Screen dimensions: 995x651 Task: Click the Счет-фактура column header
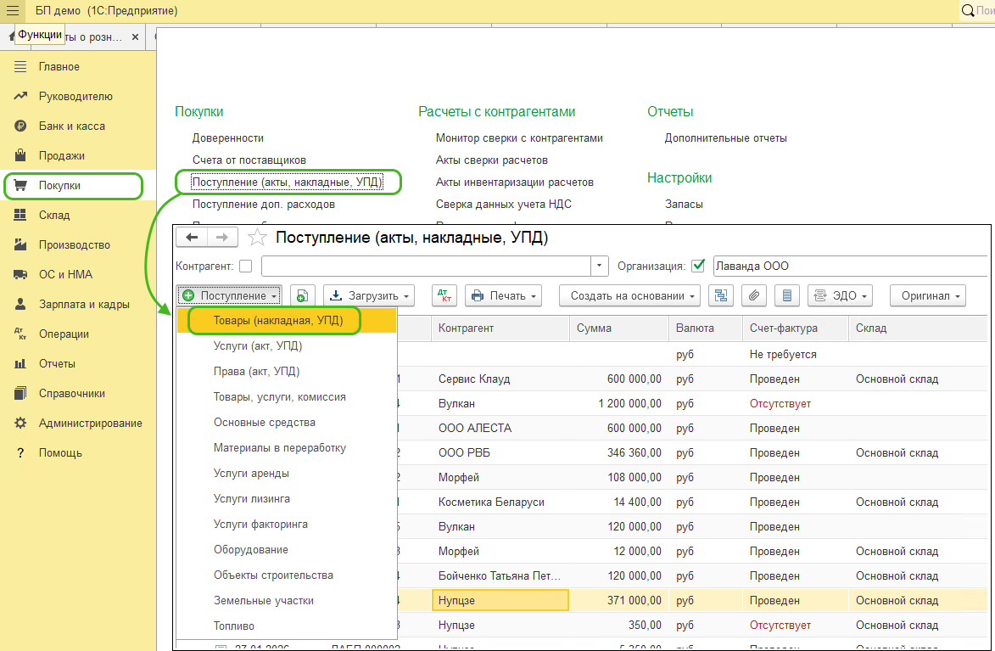(x=795, y=328)
